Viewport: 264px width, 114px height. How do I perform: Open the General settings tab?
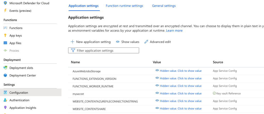[x=164, y=6]
